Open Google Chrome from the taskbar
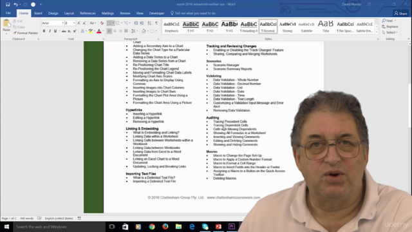 click(x=152, y=226)
